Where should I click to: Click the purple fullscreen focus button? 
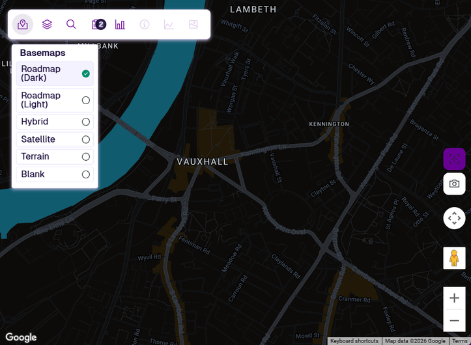pyautogui.click(x=454, y=159)
